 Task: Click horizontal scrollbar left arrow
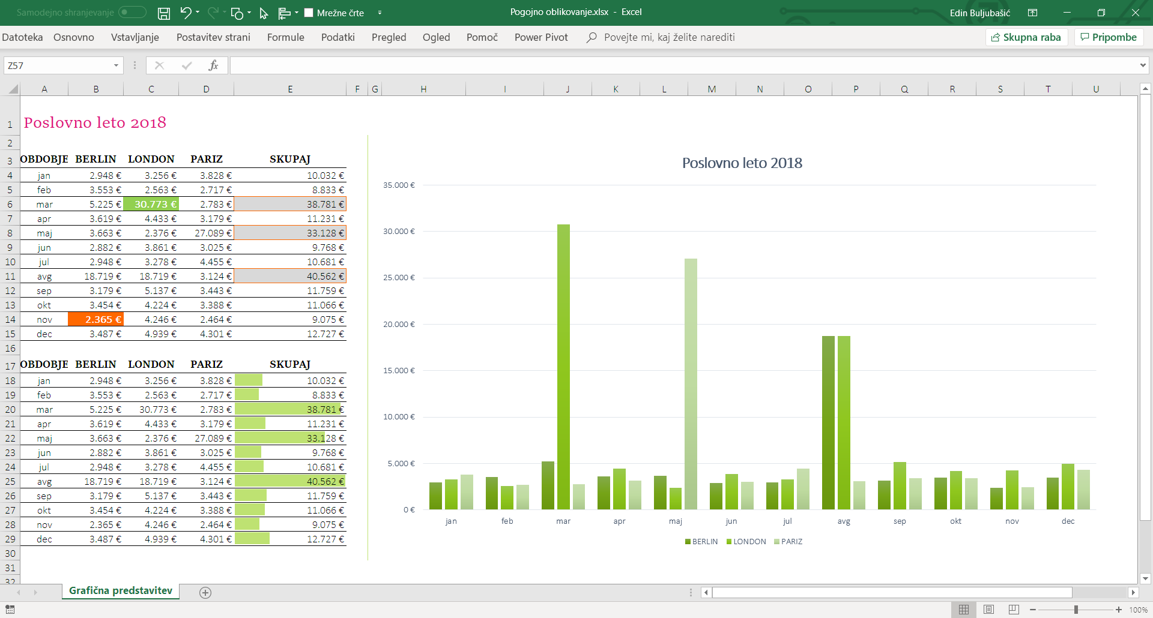[x=706, y=593]
